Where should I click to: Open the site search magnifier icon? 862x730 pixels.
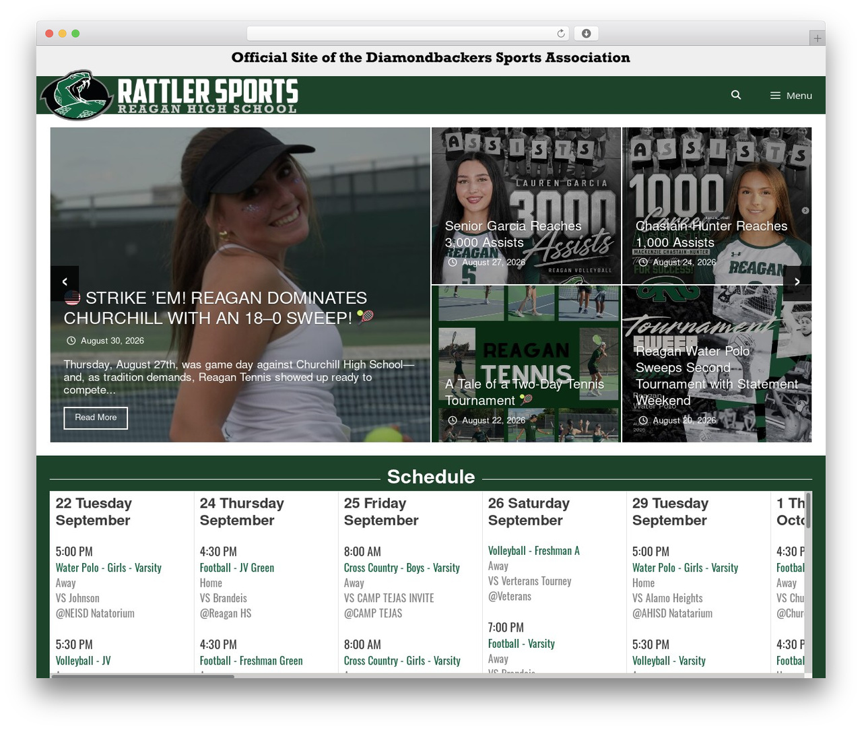click(x=736, y=95)
